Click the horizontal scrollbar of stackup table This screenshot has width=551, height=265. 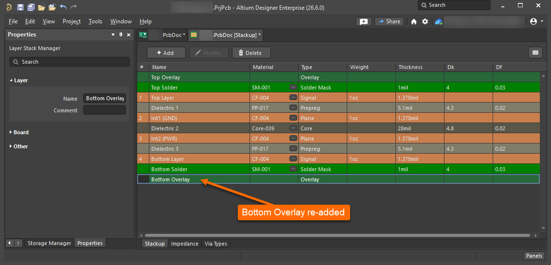coord(338,235)
